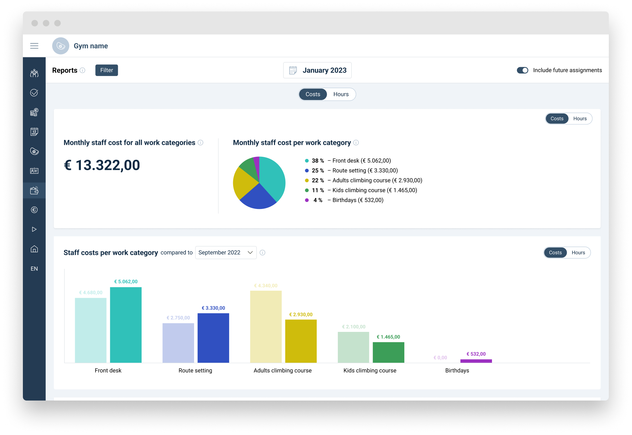632x435 pixels.
Task: Switch bar chart card to Hours
Action: (578, 253)
